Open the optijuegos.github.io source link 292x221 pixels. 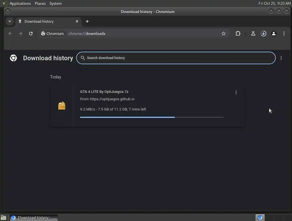[x=112, y=99]
